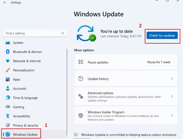The height and width of the screenshot is (139, 183).
Task: Close the Settings window
Action: pos(178,1)
